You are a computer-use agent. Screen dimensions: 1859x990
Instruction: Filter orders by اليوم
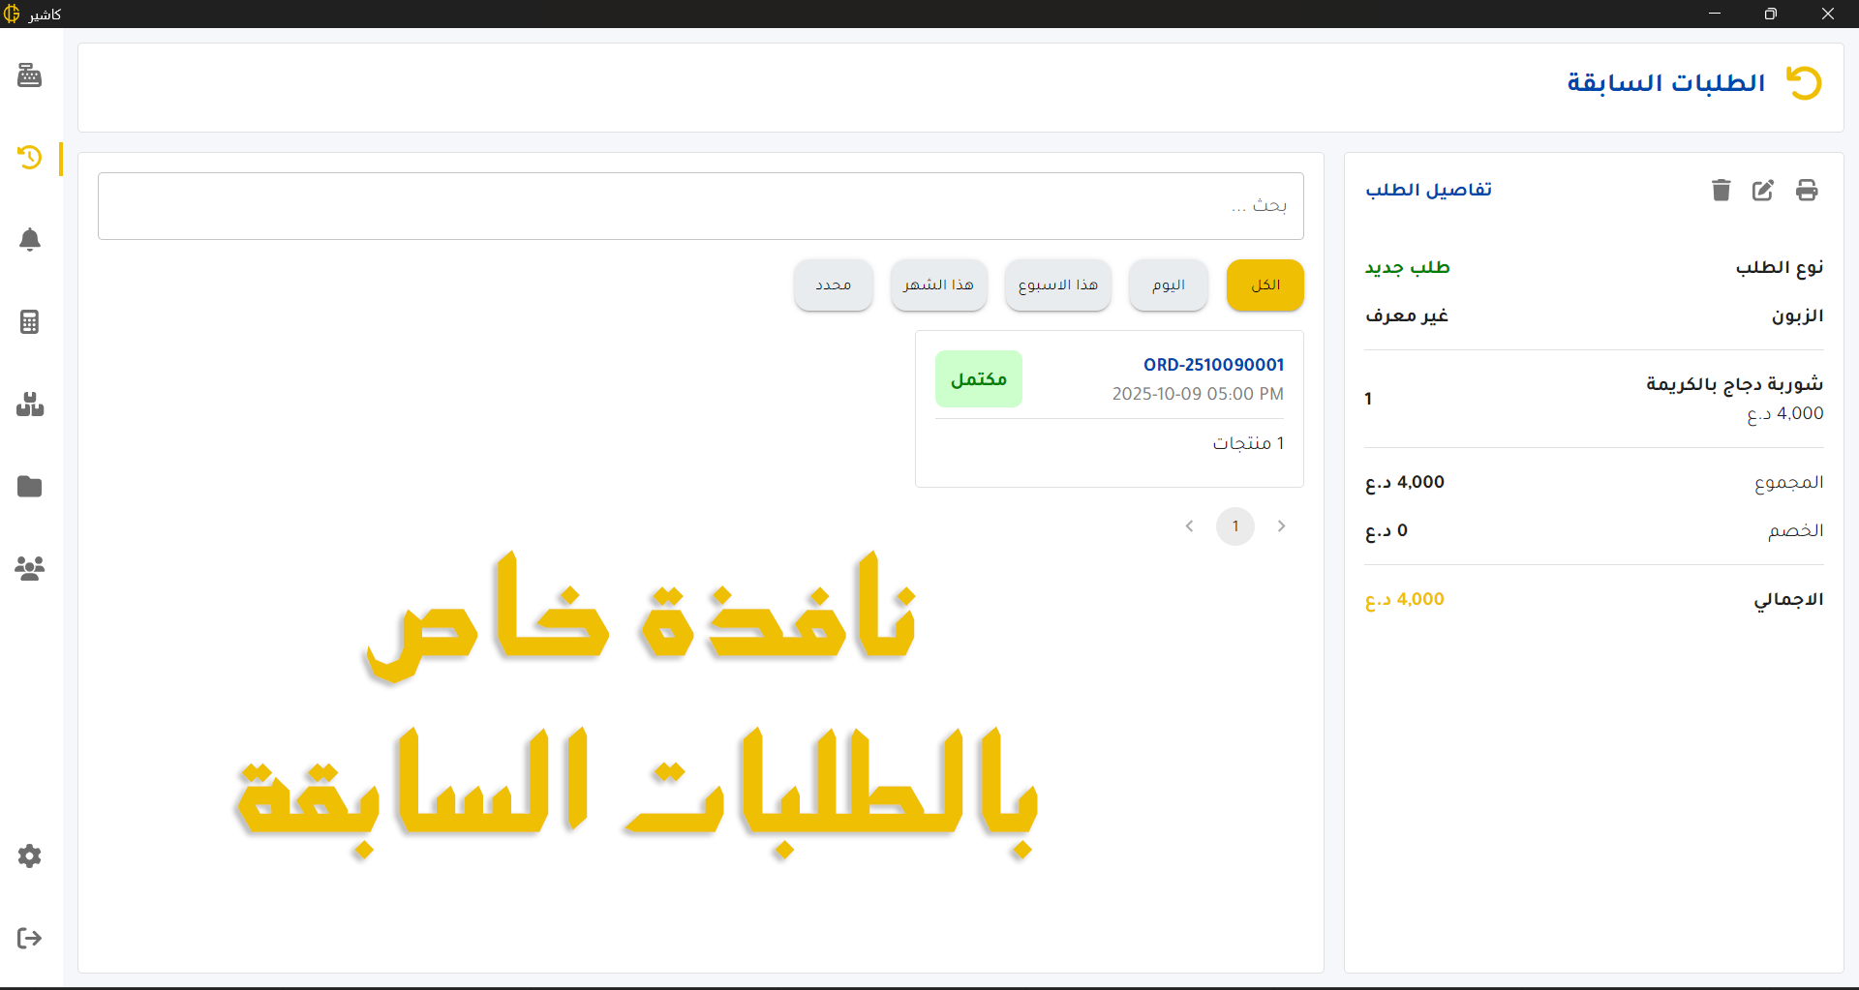(1168, 285)
